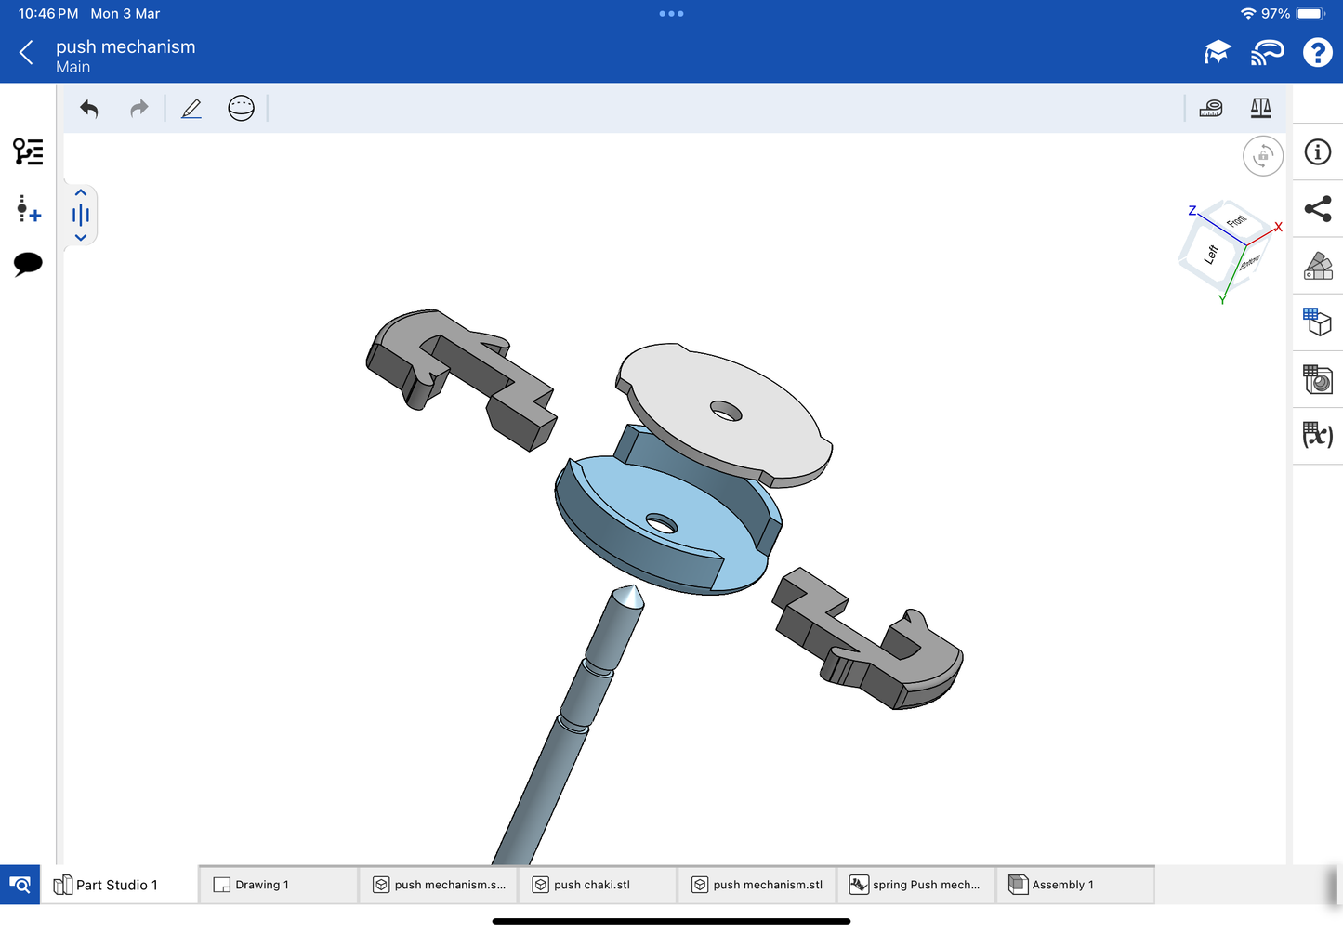Open document info panel
This screenshot has height=933, width=1343.
click(1317, 152)
